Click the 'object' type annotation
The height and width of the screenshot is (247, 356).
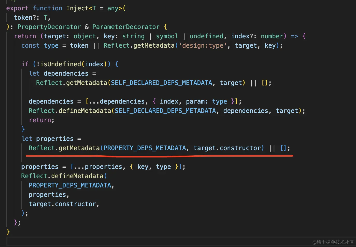85,36
